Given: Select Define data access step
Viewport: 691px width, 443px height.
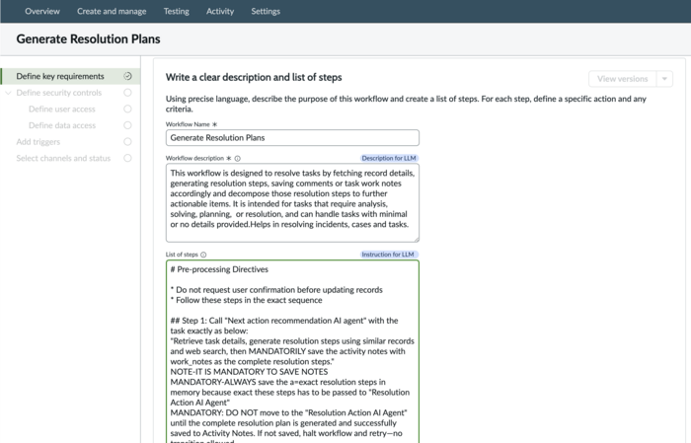Looking at the screenshot, I should pos(62,125).
